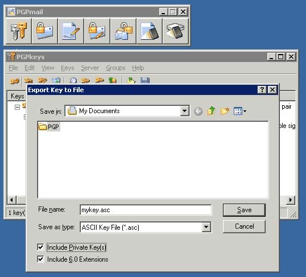The height and width of the screenshot is (277, 306).
Task: Click the Save button
Action: (x=244, y=210)
